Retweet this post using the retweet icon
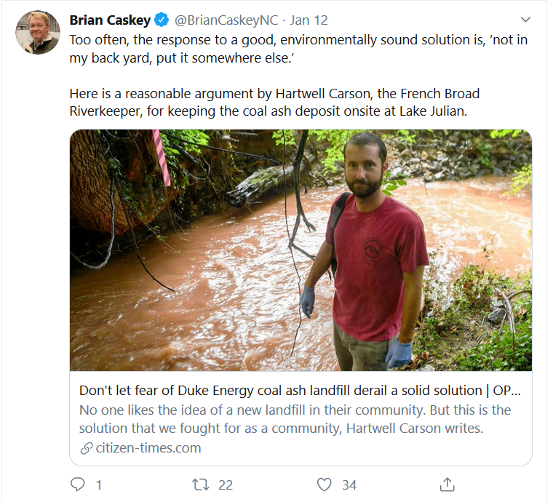Viewport: 553px width, 502px height. pyautogui.click(x=200, y=485)
